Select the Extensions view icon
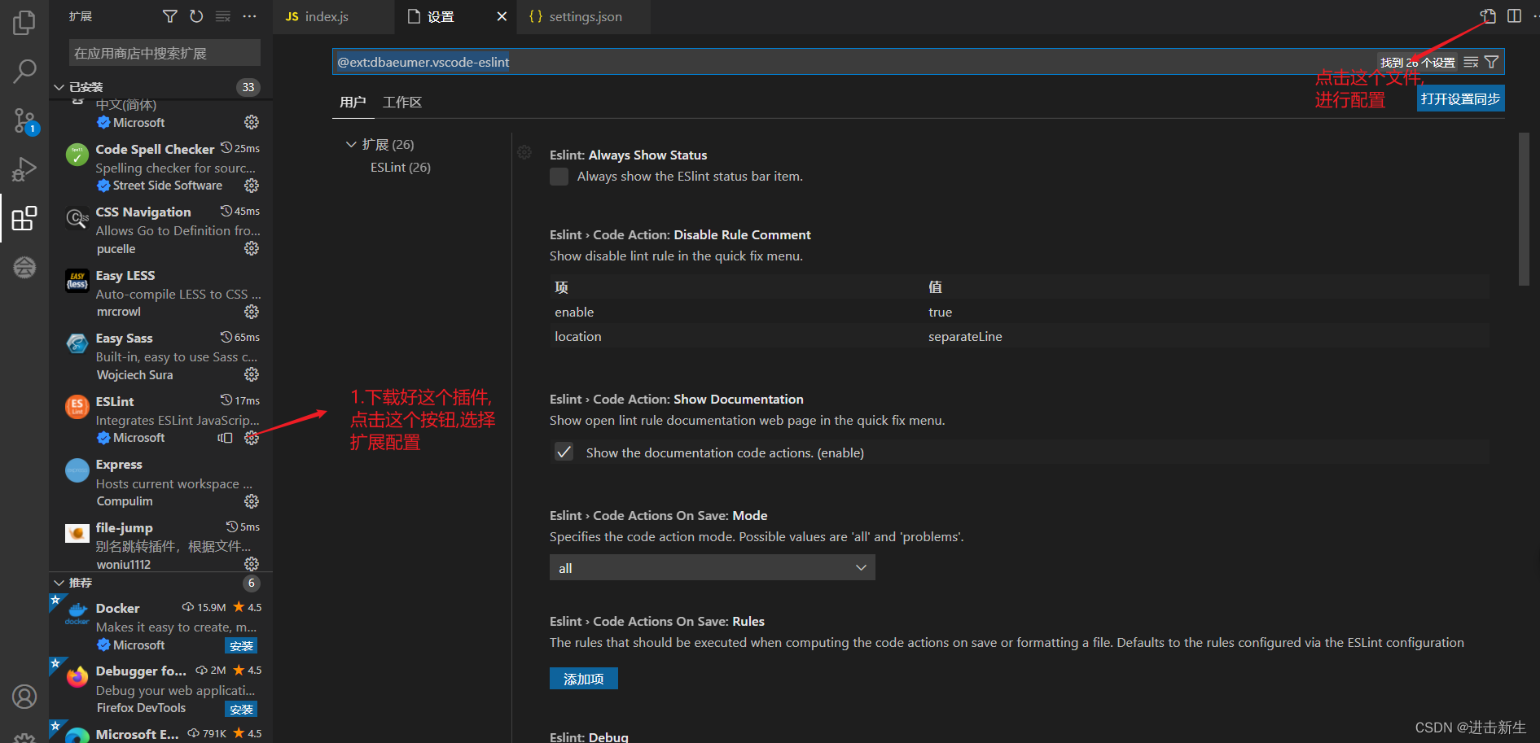Image resolution: width=1540 pixels, height=743 pixels. tap(24, 218)
